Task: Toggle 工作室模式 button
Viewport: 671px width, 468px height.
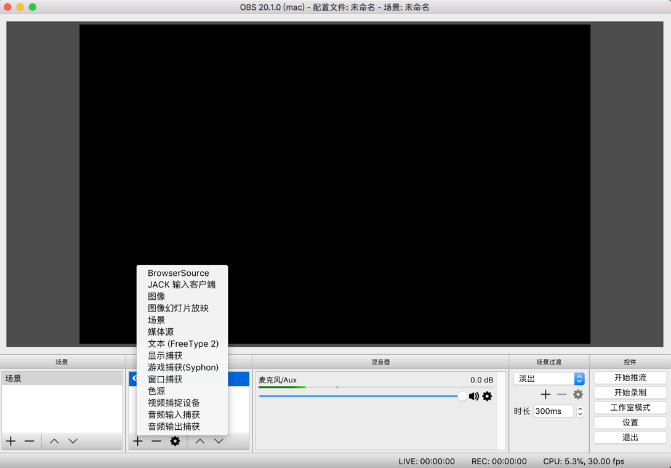Action: (630, 408)
